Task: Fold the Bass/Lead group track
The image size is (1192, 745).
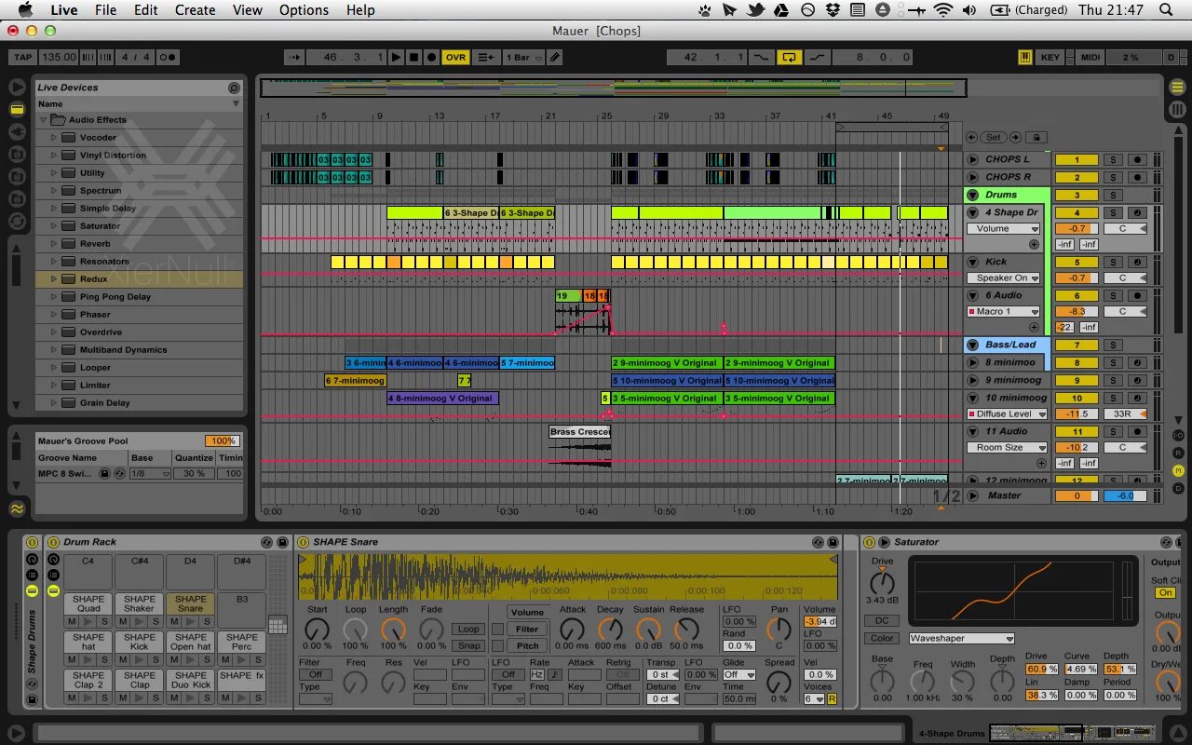Action: point(972,345)
